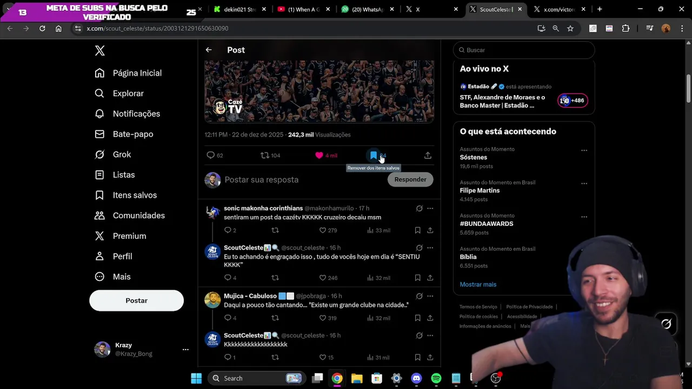Open sonic makonha corinthians profile
The height and width of the screenshot is (389, 692).
[x=263, y=208]
